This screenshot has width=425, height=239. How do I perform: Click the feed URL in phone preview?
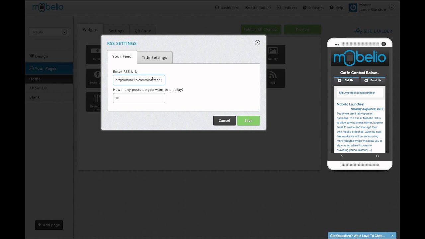pyautogui.click(x=357, y=93)
